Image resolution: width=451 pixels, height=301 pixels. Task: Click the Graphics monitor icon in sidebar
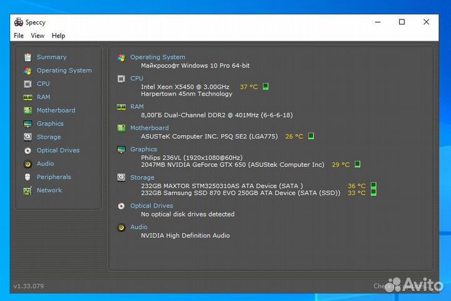[28, 124]
